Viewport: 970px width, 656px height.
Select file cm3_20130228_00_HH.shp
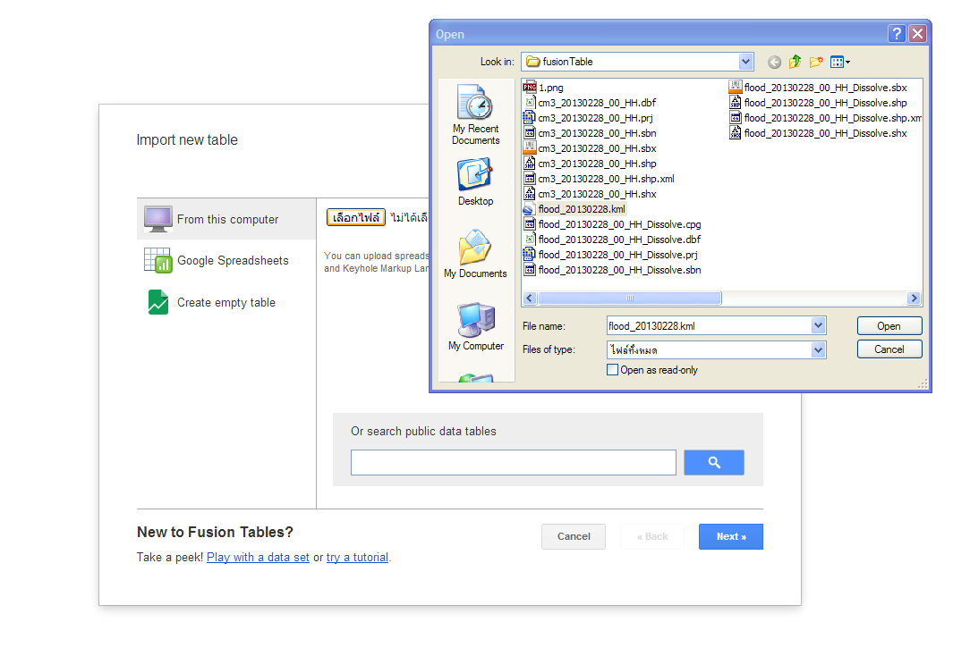(591, 164)
